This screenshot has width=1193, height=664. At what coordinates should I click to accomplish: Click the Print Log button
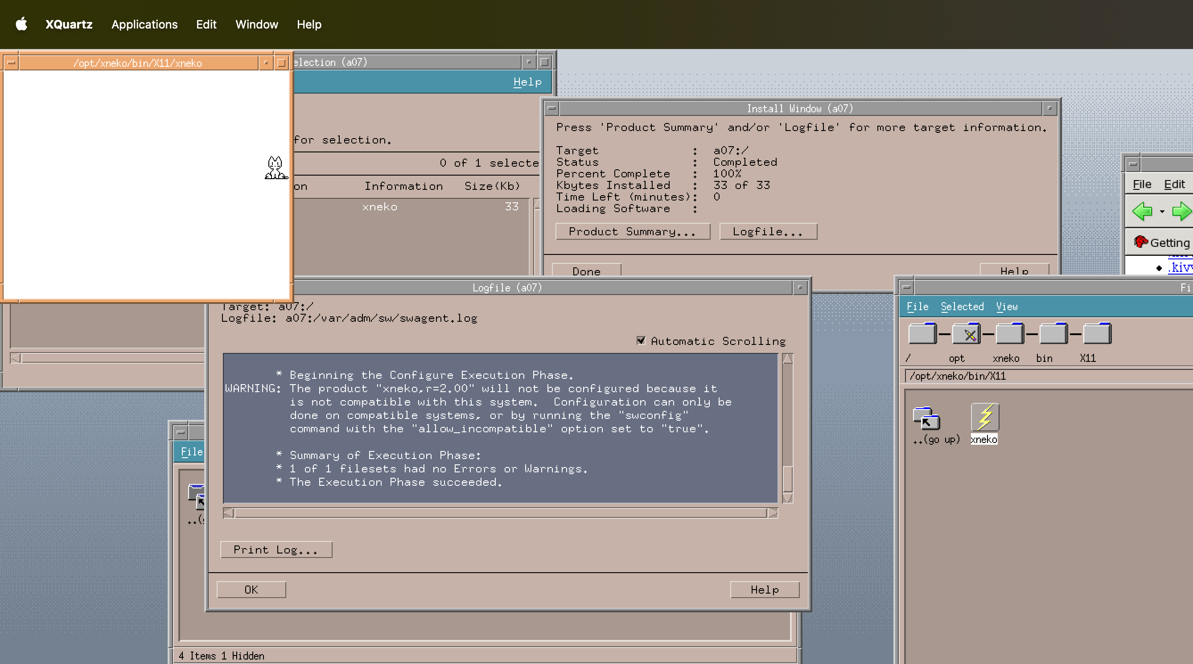tap(276, 549)
